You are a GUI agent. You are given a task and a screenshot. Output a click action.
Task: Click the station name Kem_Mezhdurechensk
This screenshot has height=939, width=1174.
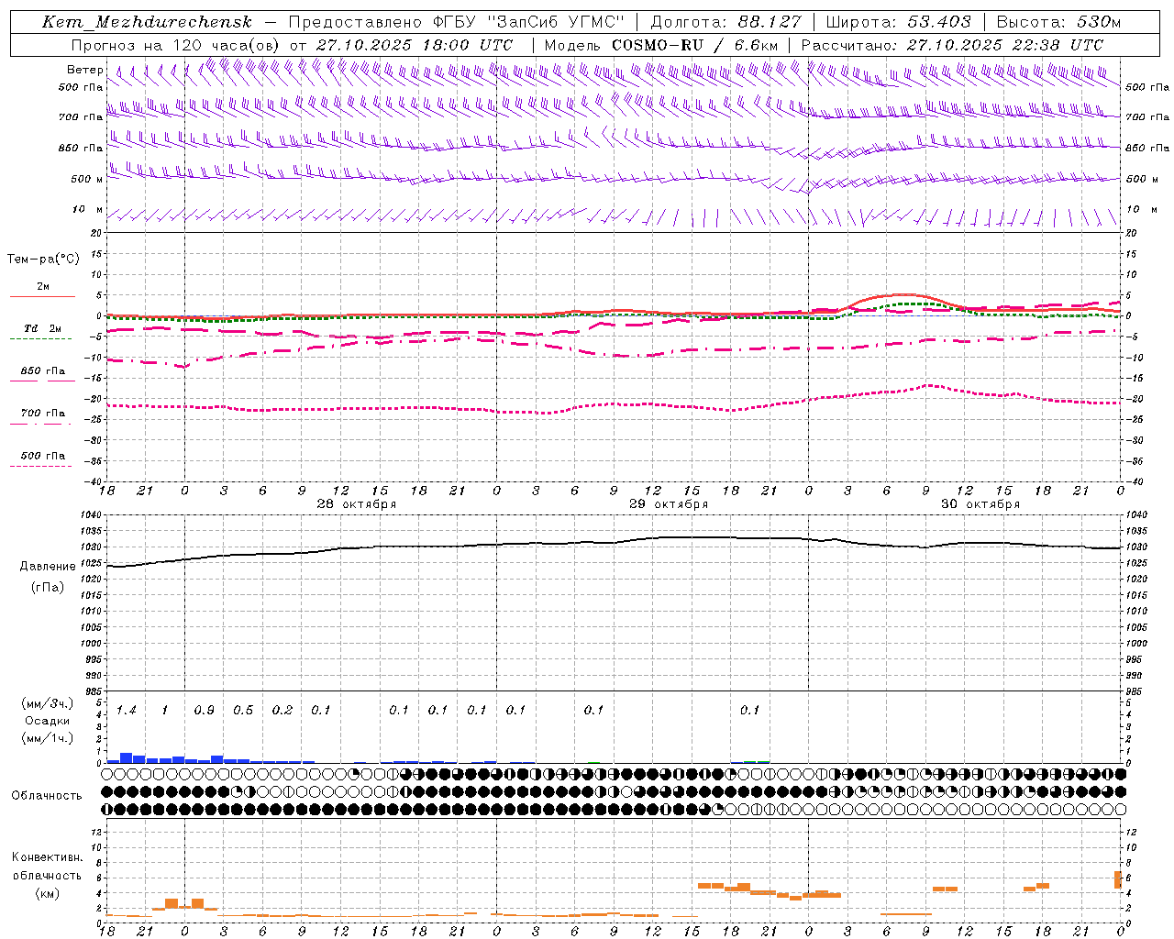pyautogui.click(x=147, y=22)
